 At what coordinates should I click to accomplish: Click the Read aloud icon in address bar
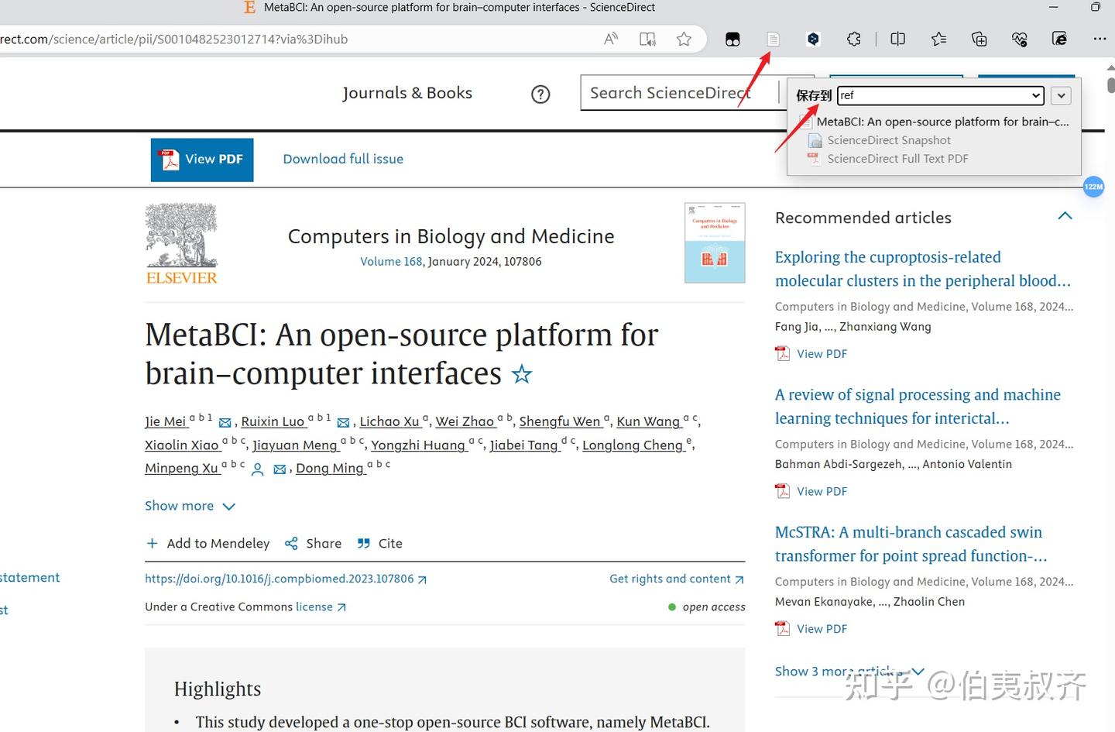click(611, 39)
